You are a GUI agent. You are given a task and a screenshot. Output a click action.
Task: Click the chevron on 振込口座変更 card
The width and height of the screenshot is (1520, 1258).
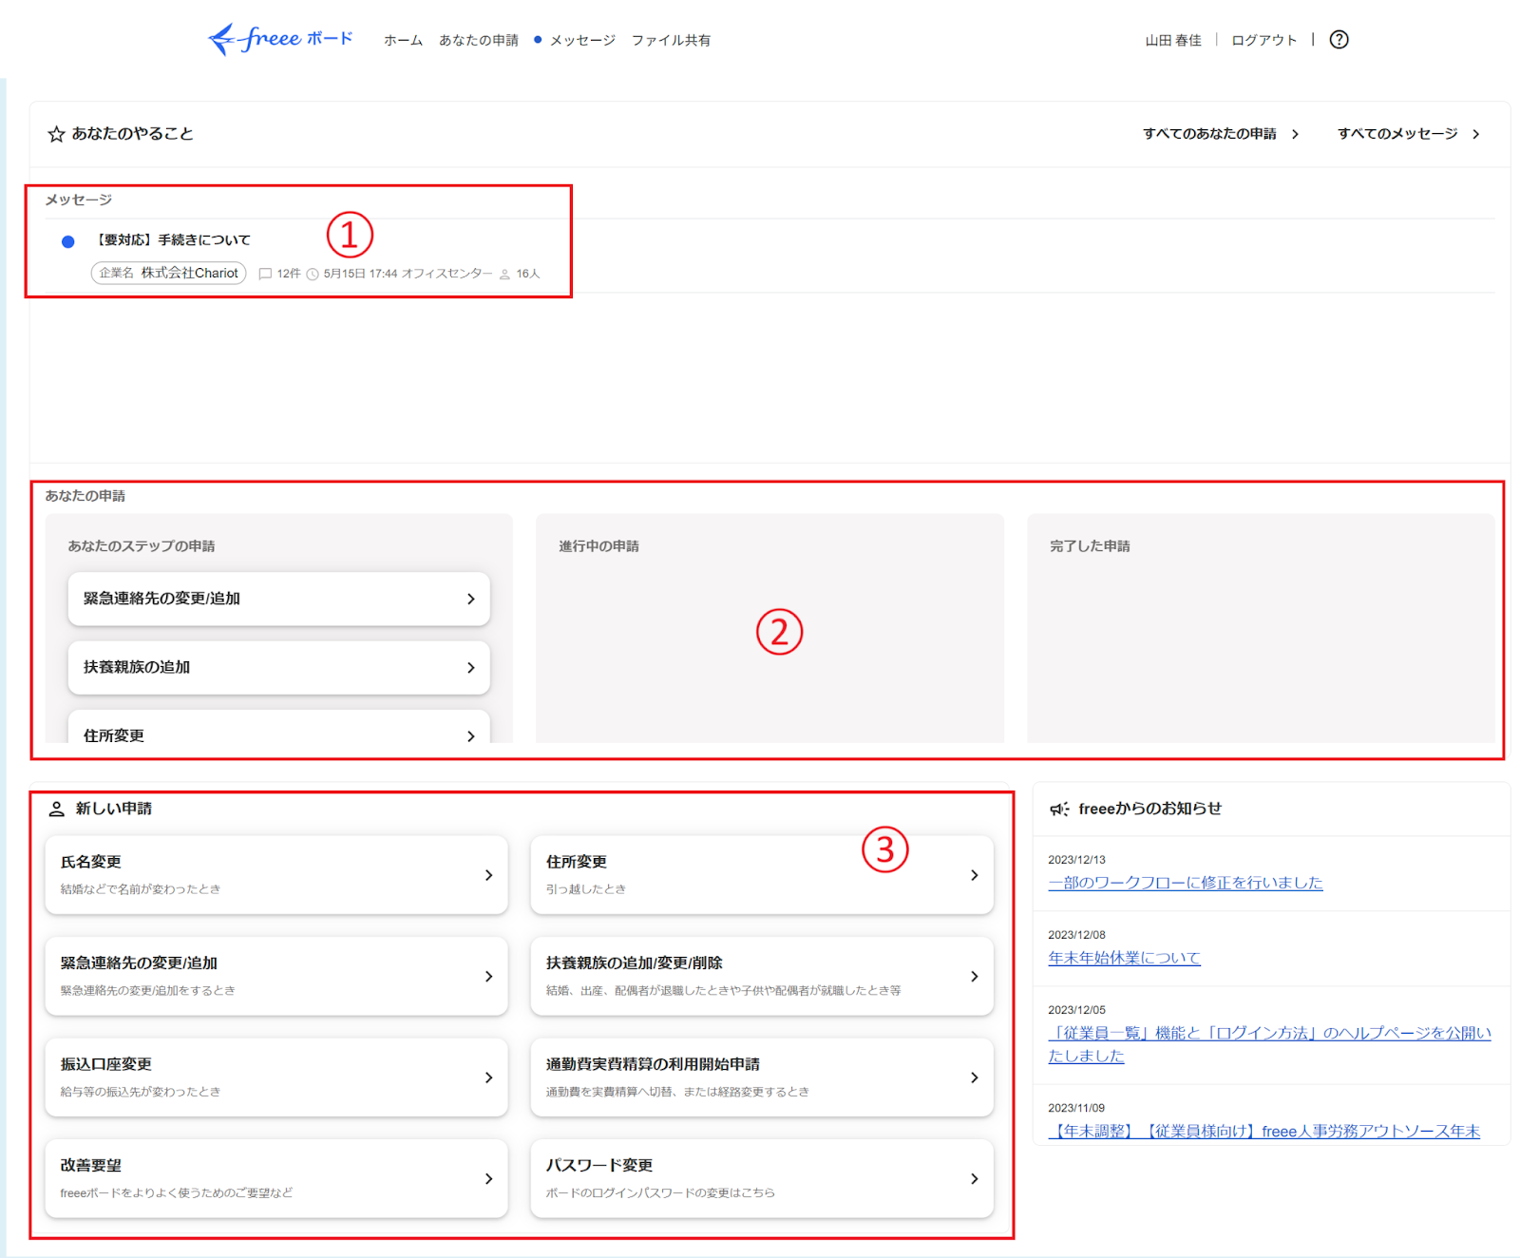click(x=488, y=1077)
